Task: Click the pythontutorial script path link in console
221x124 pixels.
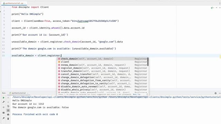Action: tap(165, 97)
